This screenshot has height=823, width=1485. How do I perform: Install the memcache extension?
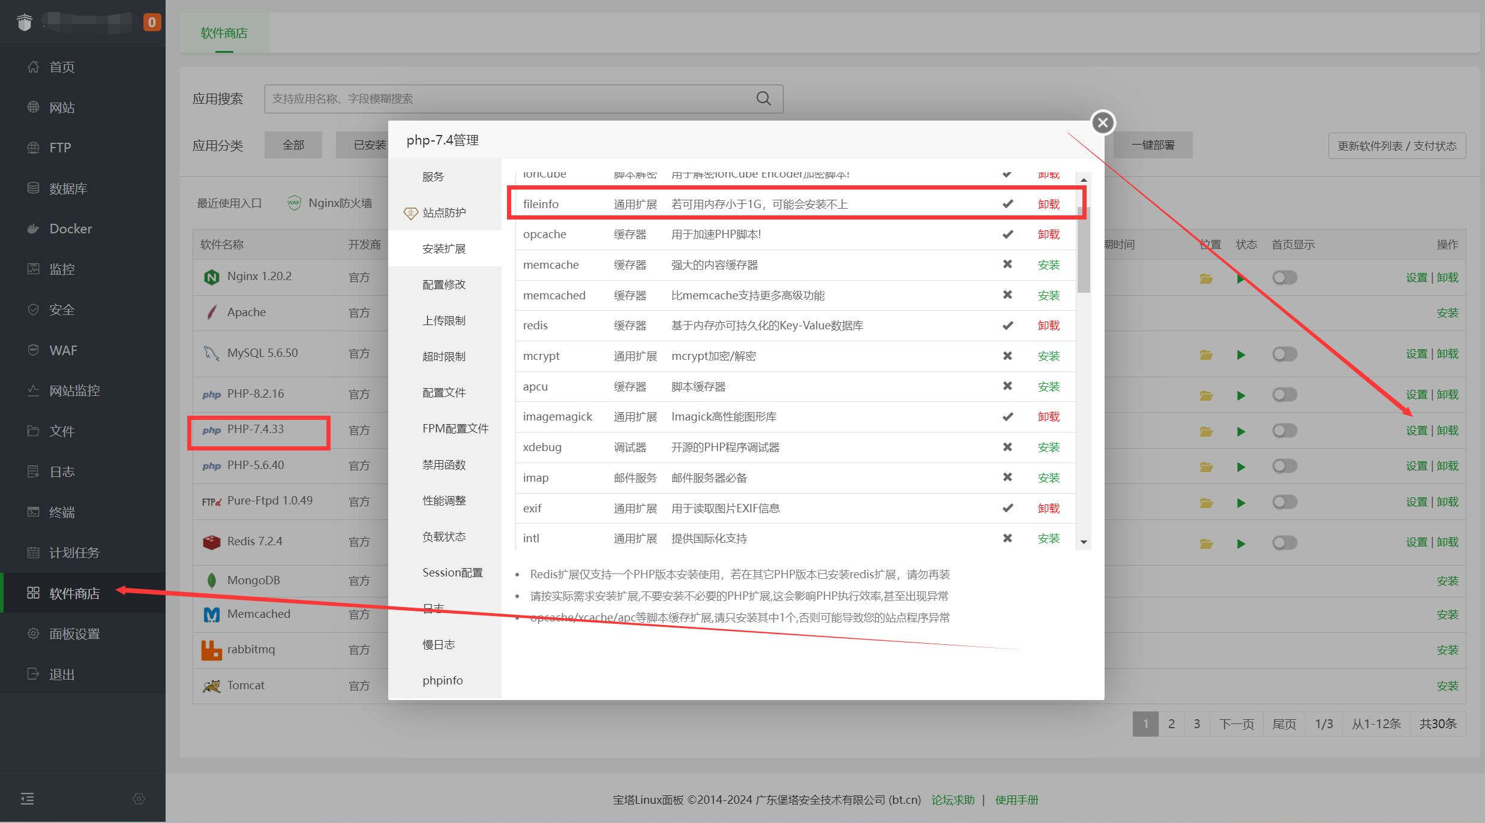point(1049,265)
